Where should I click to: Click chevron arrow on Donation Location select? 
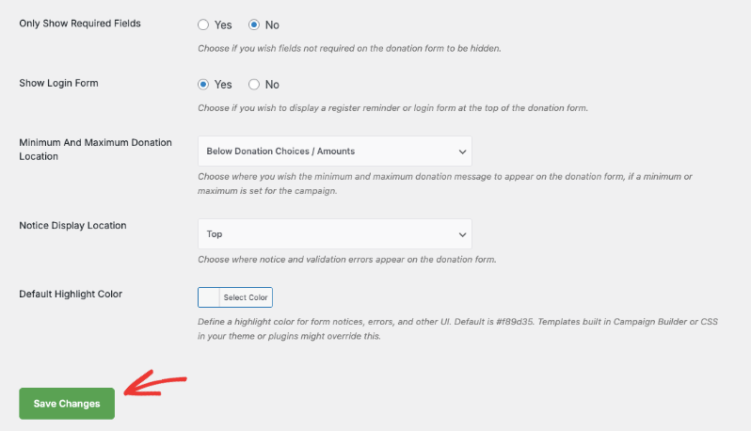click(x=461, y=151)
